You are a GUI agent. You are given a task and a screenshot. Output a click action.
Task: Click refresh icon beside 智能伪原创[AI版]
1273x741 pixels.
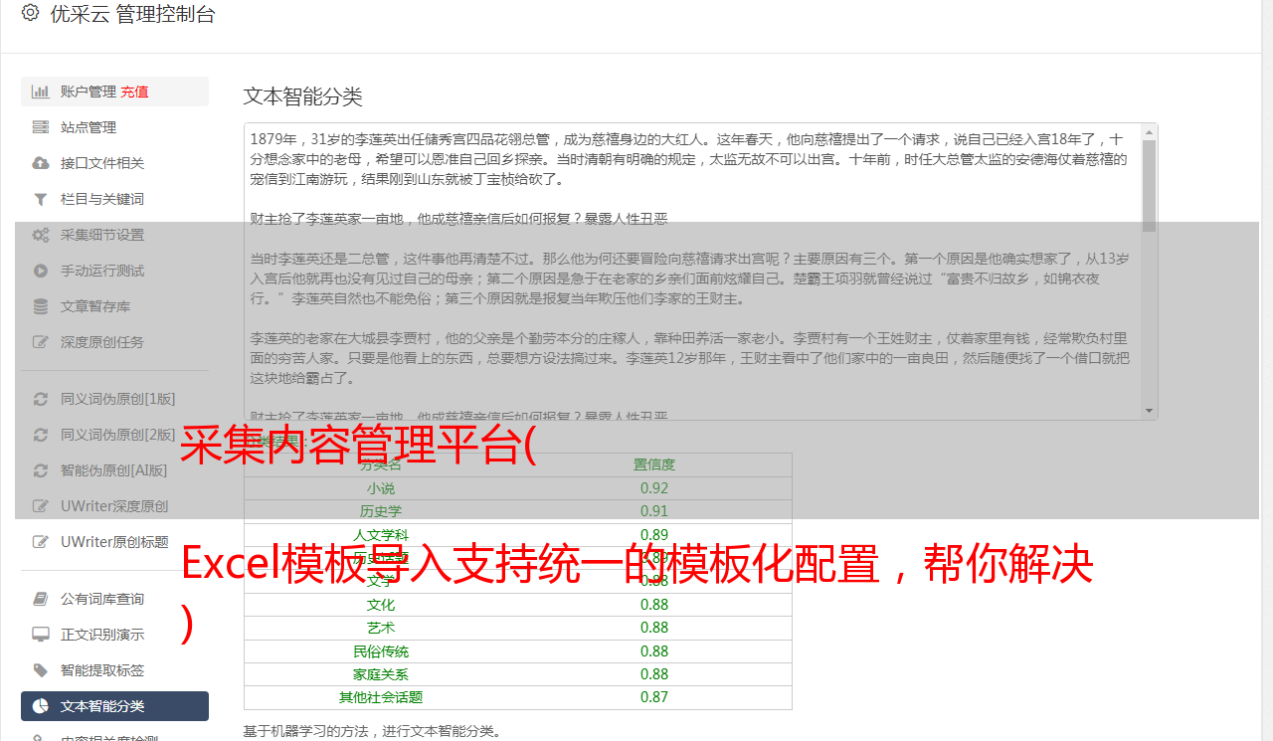(x=41, y=470)
